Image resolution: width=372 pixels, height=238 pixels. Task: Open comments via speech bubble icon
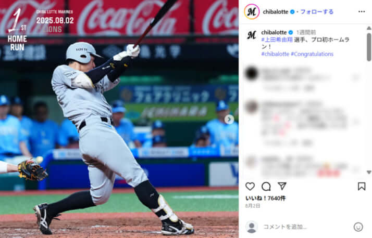point(266,187)
